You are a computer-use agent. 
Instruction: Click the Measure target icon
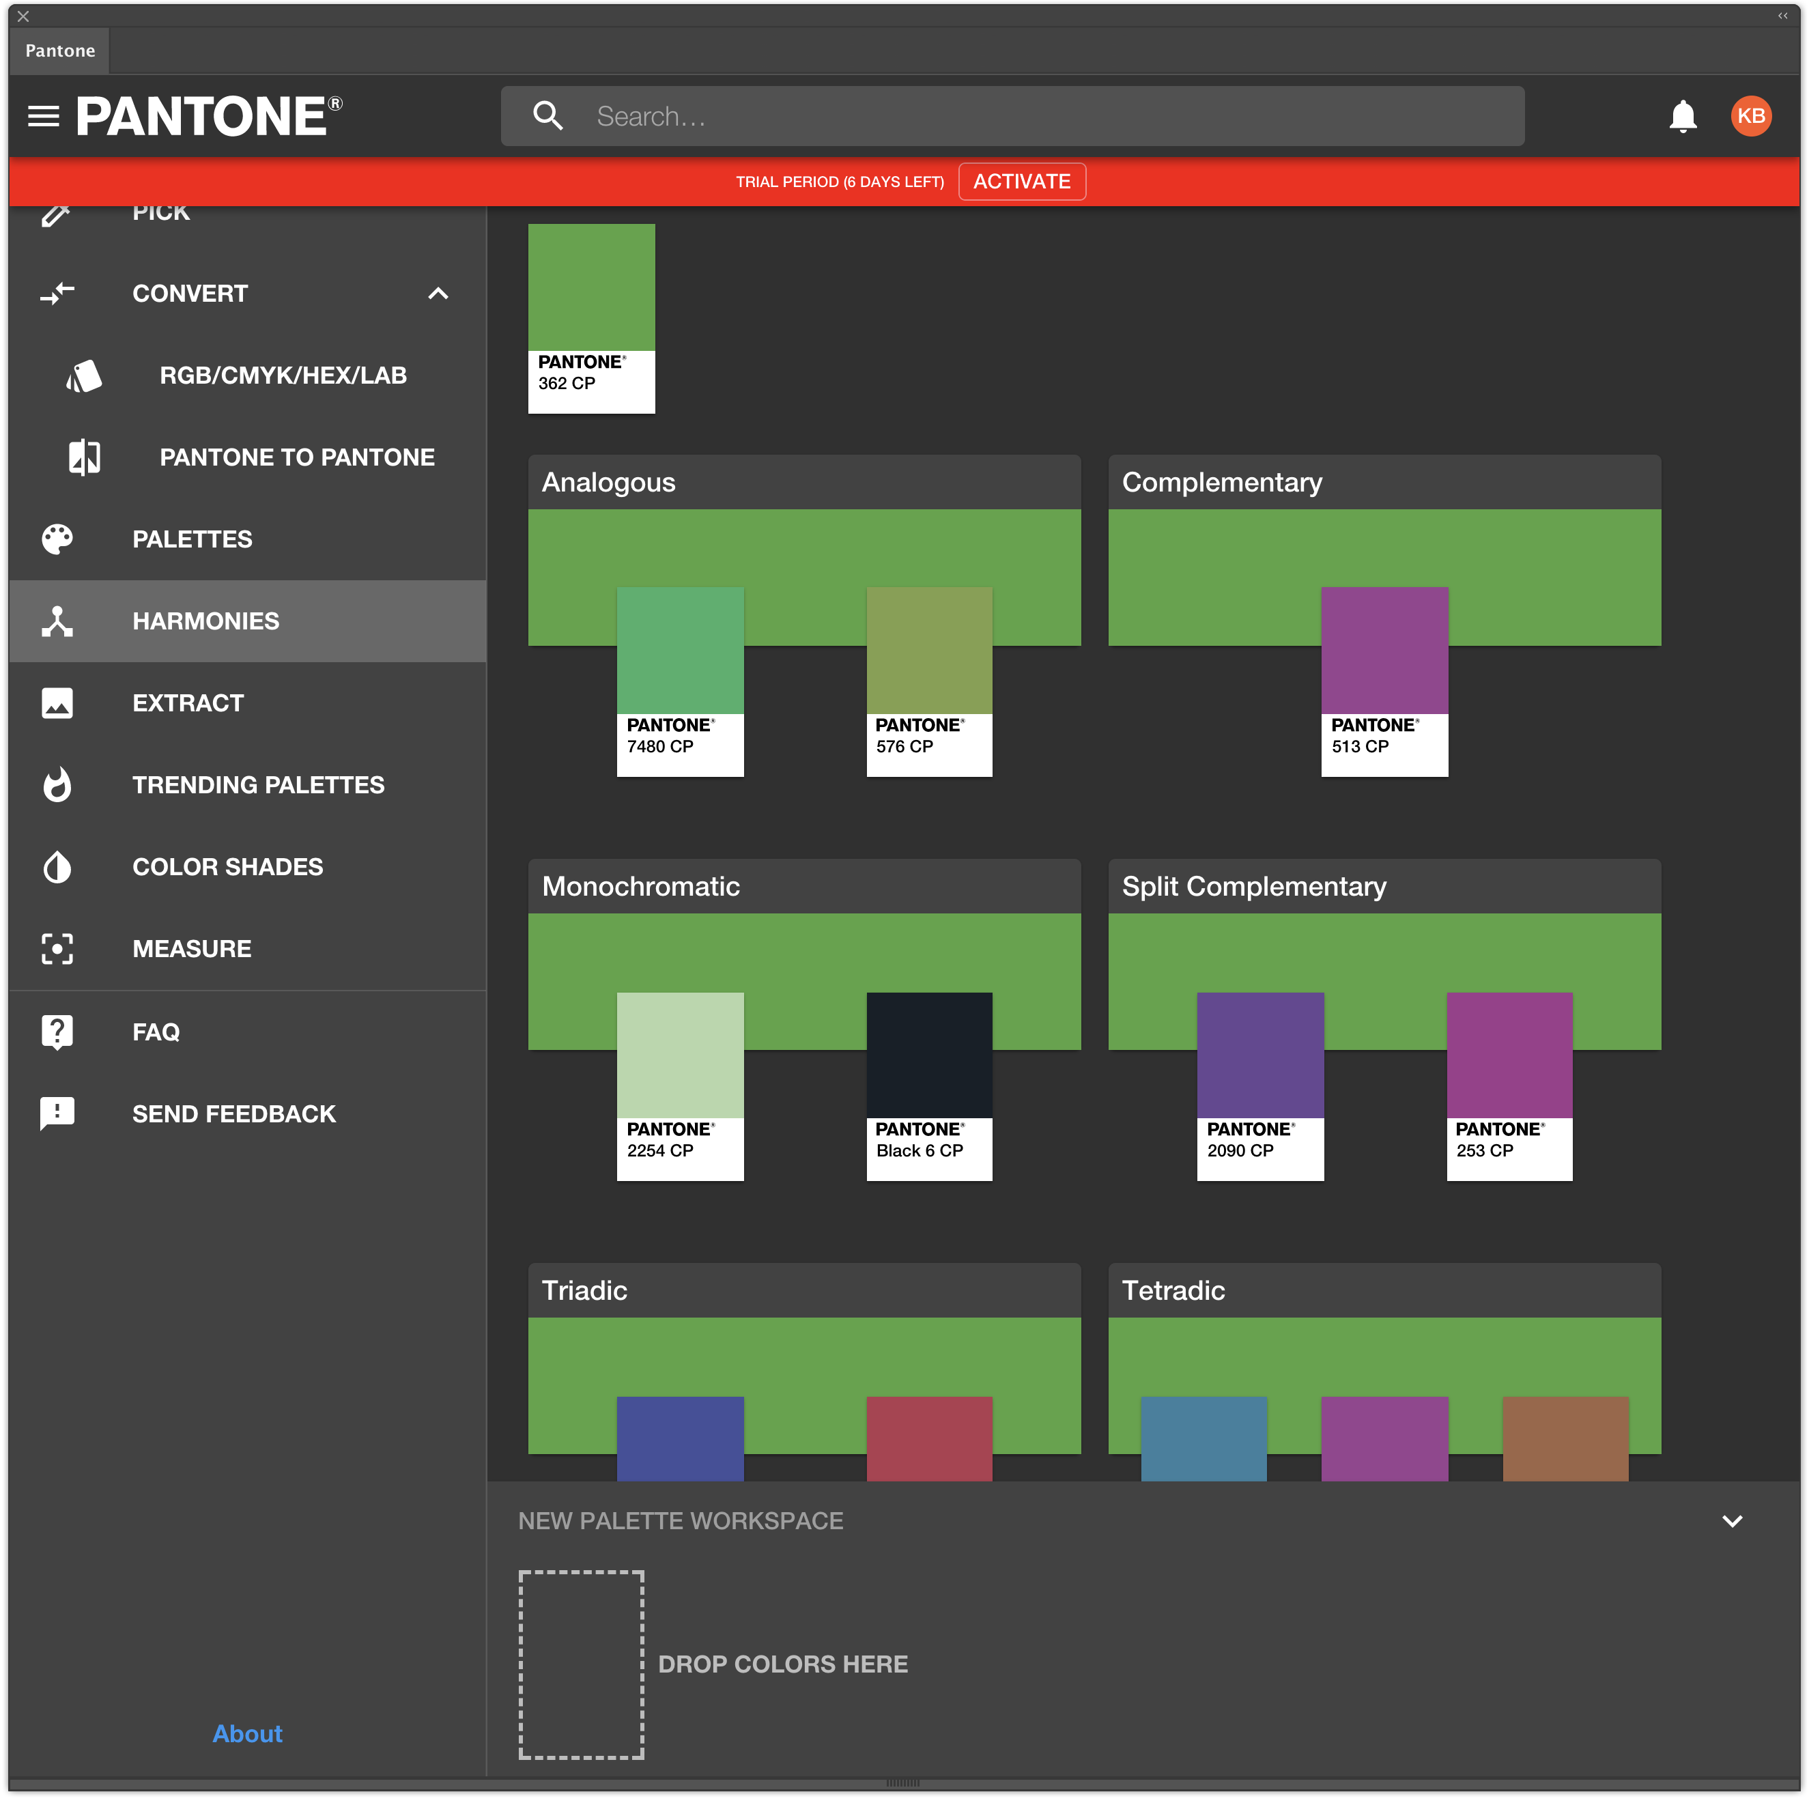click(x=57, y=950)
